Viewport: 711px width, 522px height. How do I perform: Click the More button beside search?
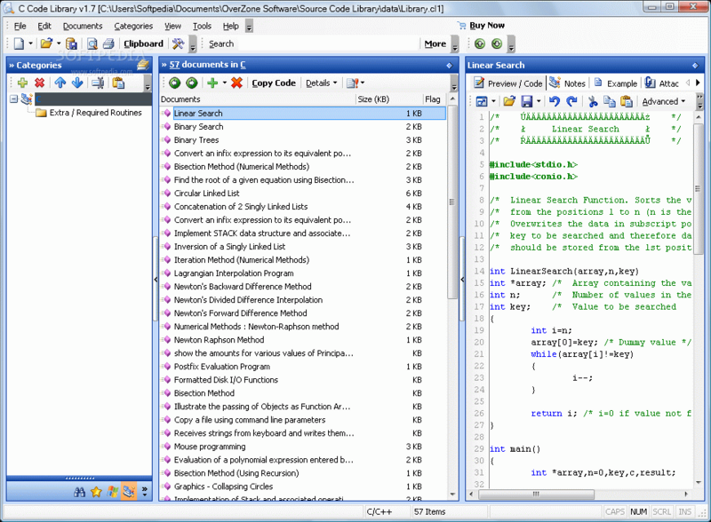pos(435,43)
